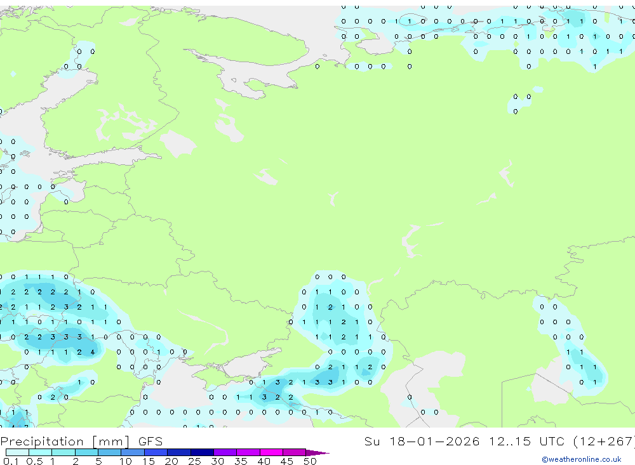Screen dimensions: 635x465
Task: Click the legend value 35
Action: (x=241, y=461)
